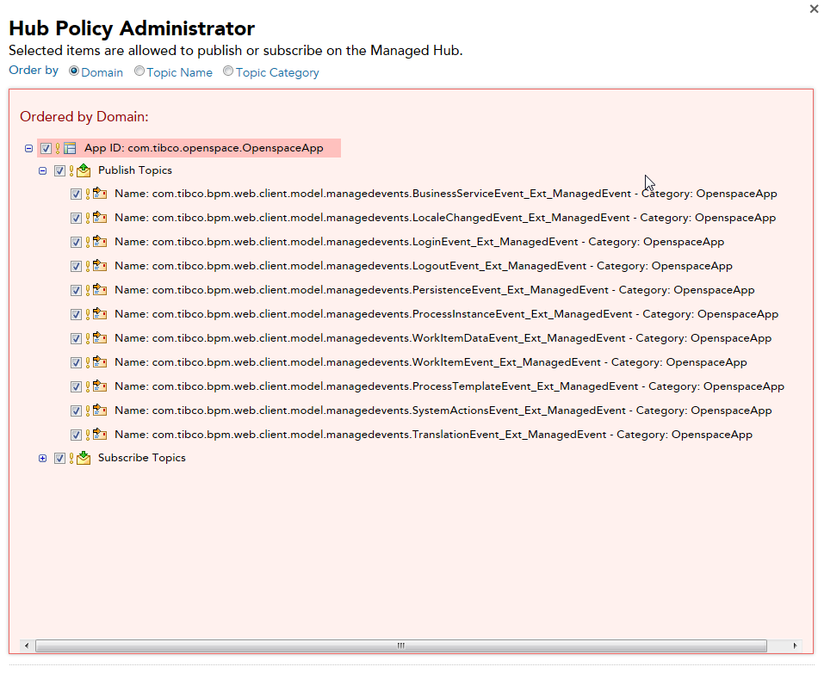Toggle checkbox for LogoutEvent topic

click(x=76, y=267)
